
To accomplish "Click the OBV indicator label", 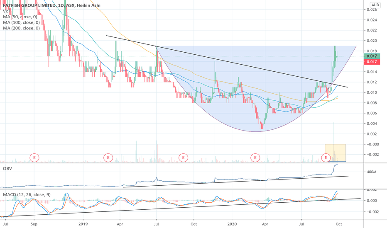I will click(7, 169).
